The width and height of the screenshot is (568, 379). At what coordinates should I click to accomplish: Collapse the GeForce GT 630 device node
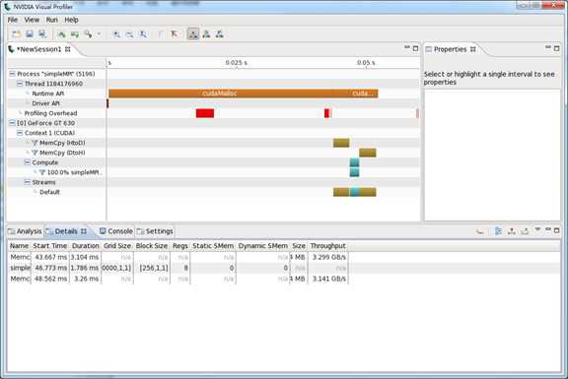(x=12, y=123)
